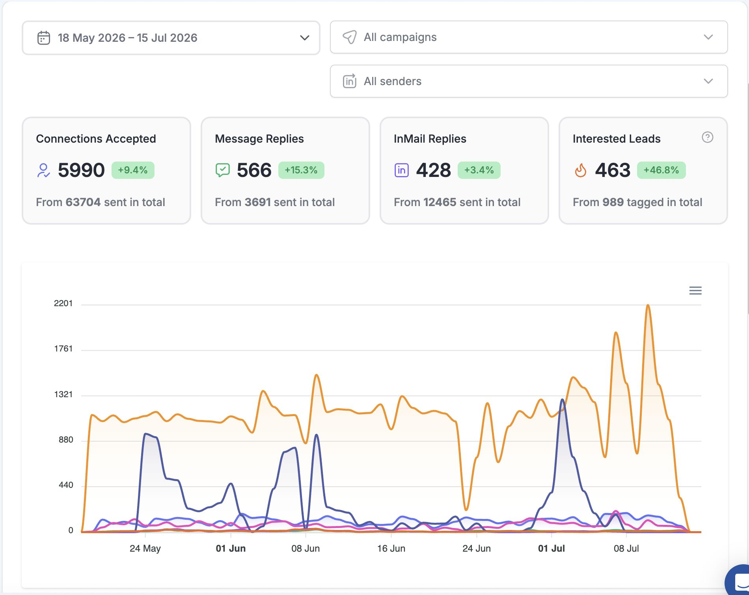Click the InMail Replies LinkedIn icon
Viewport: 749px width, 595px height.
401,170
